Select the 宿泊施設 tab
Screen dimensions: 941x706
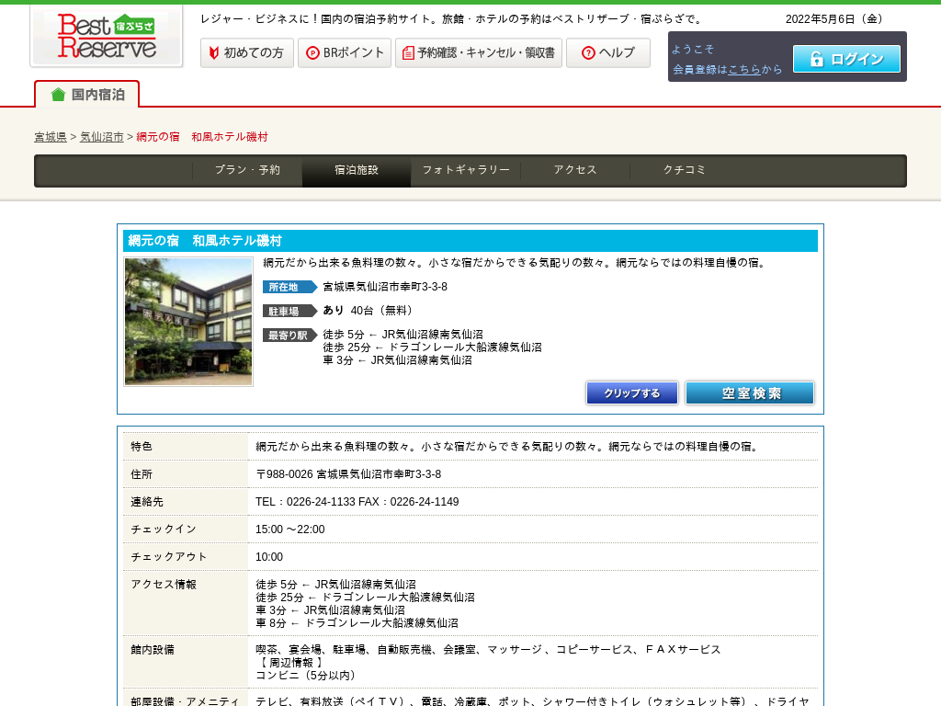pyautogui.click(x=357, y=170)
